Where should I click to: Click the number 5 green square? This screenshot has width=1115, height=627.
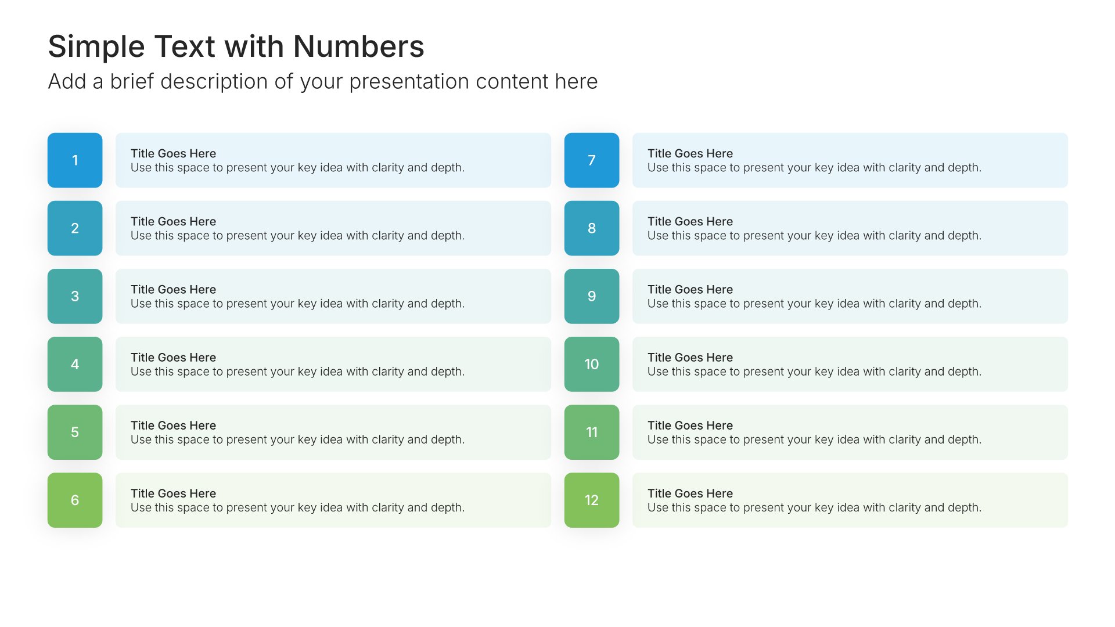coord(75,432)
